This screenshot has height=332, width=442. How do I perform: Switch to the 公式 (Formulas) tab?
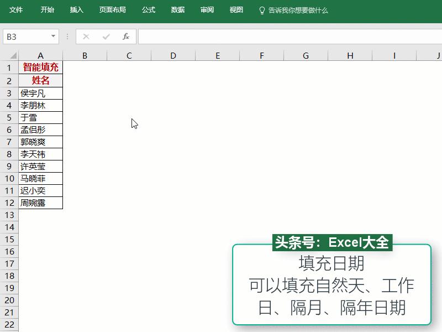tap(148, 9)
